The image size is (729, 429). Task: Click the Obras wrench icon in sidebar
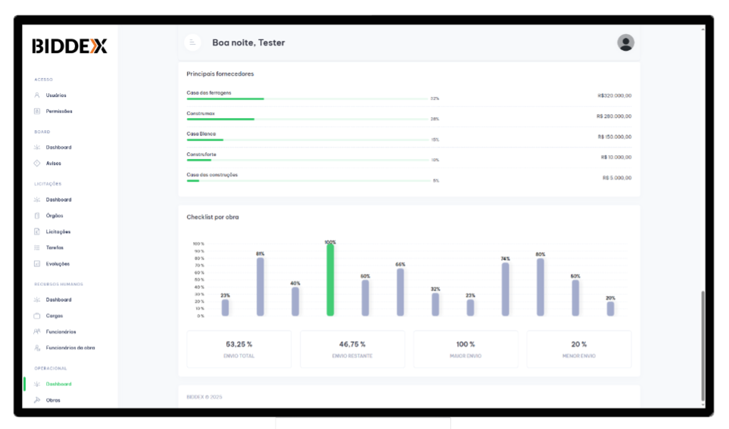[x=37, y=400]
